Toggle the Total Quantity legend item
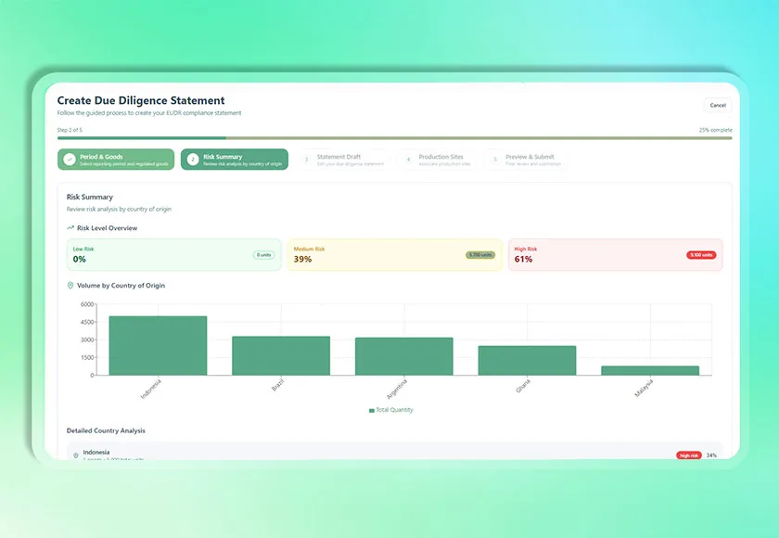Screen dimensions: 779x538 click(x=390, y=409)
